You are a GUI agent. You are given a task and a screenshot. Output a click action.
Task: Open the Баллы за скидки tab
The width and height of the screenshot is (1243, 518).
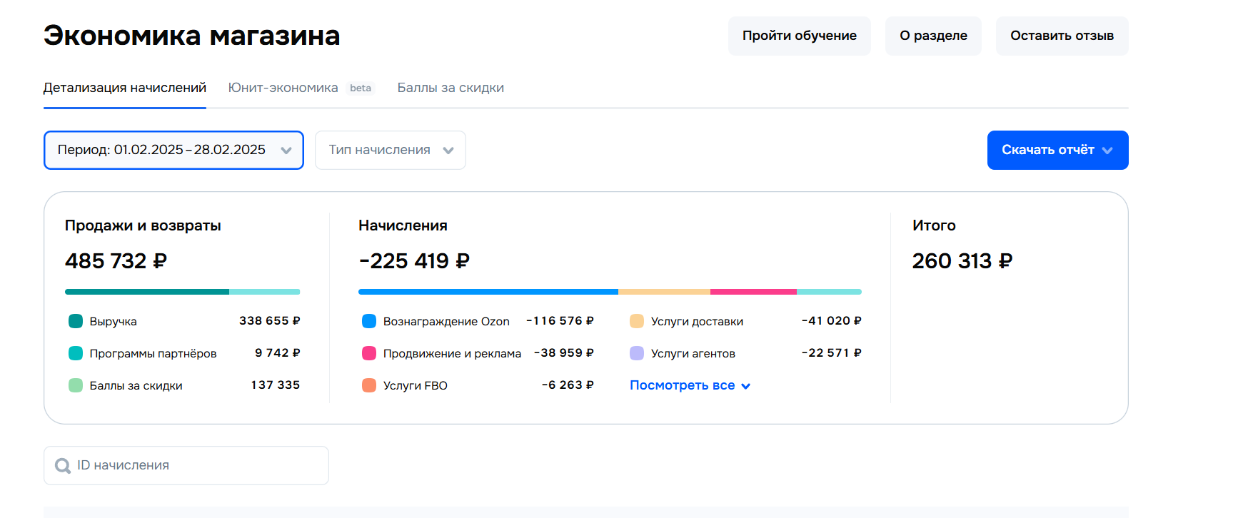click(451, 88)
